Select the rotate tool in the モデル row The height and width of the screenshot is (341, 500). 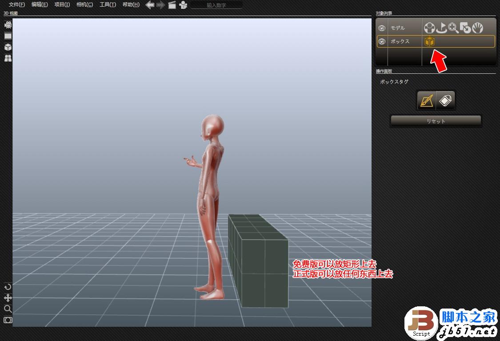tap(442, 28)
